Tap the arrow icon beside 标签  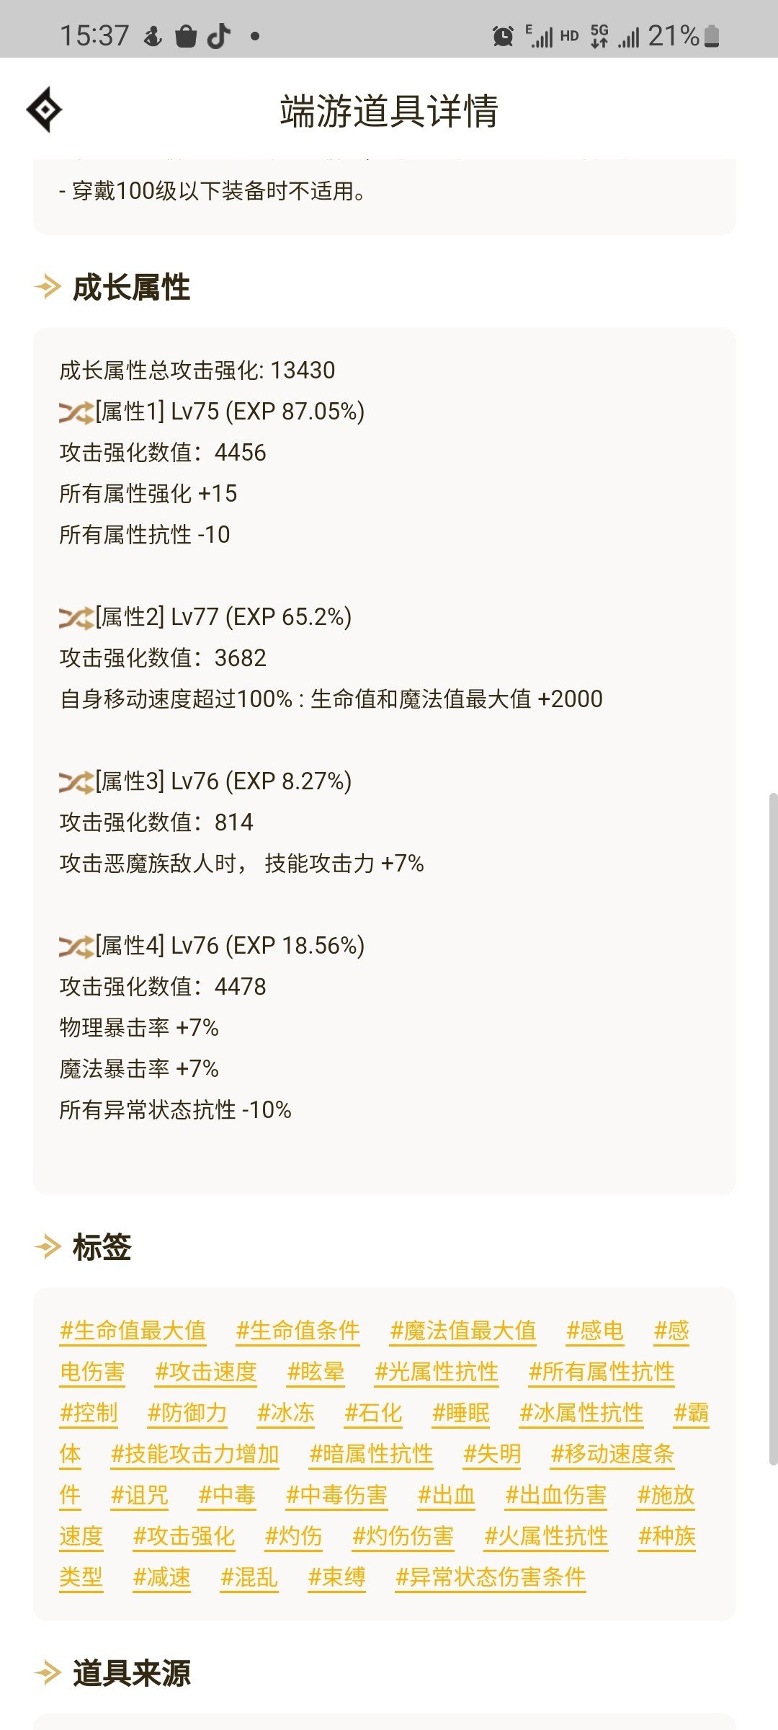48,1246
